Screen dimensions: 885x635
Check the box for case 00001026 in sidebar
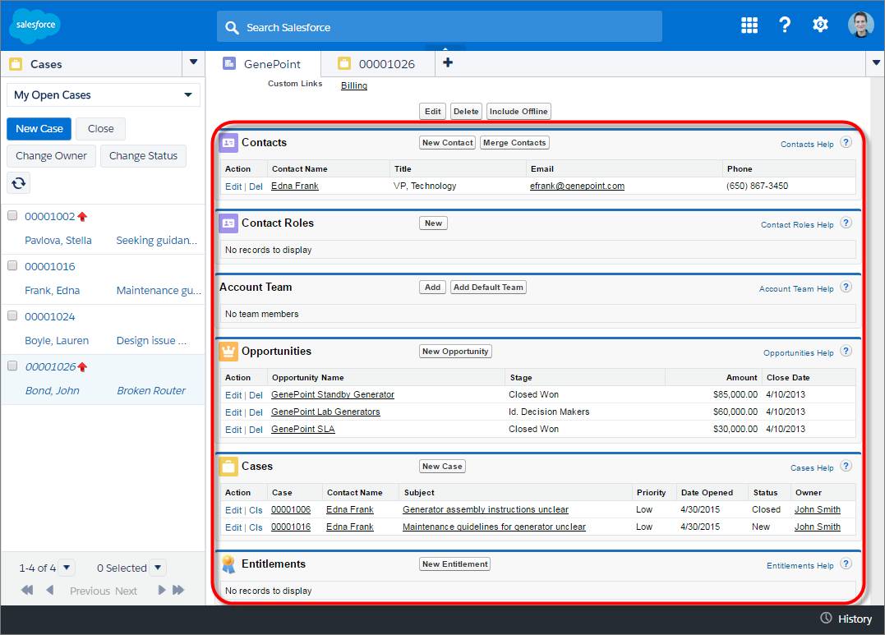(x=12, y=366)
